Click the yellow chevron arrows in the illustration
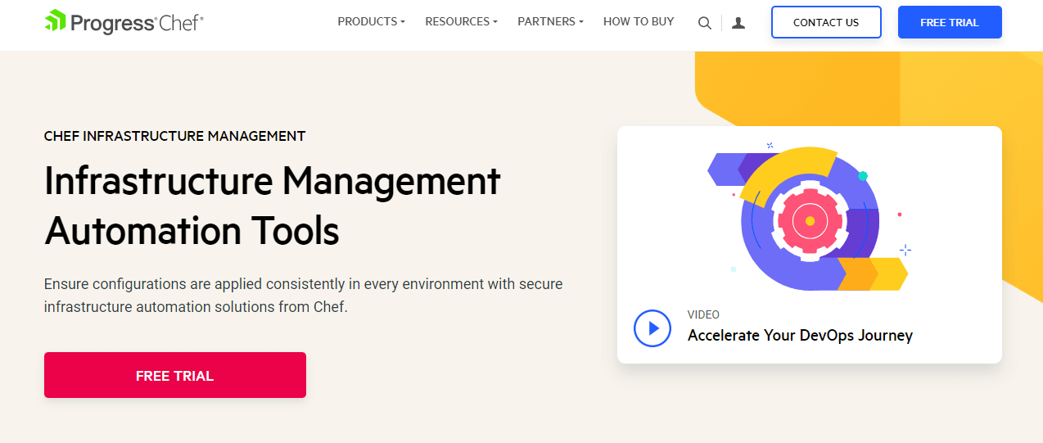Viewport: 1043px width, 443px height. pos(873,273)
